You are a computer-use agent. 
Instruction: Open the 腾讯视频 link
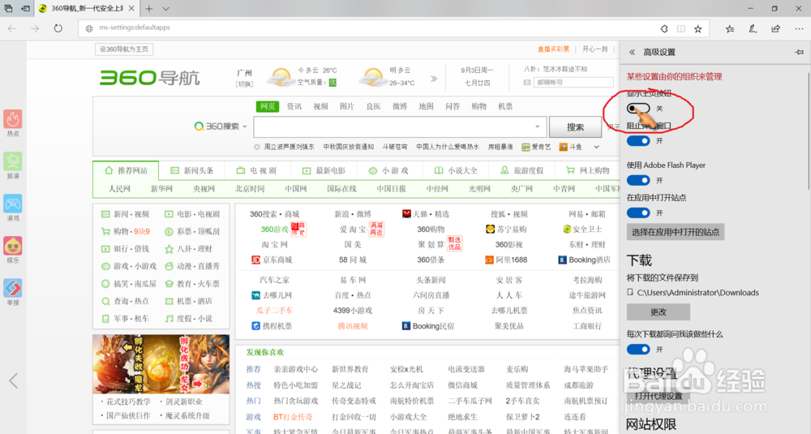pyautogui.click(x=353, y=326)
